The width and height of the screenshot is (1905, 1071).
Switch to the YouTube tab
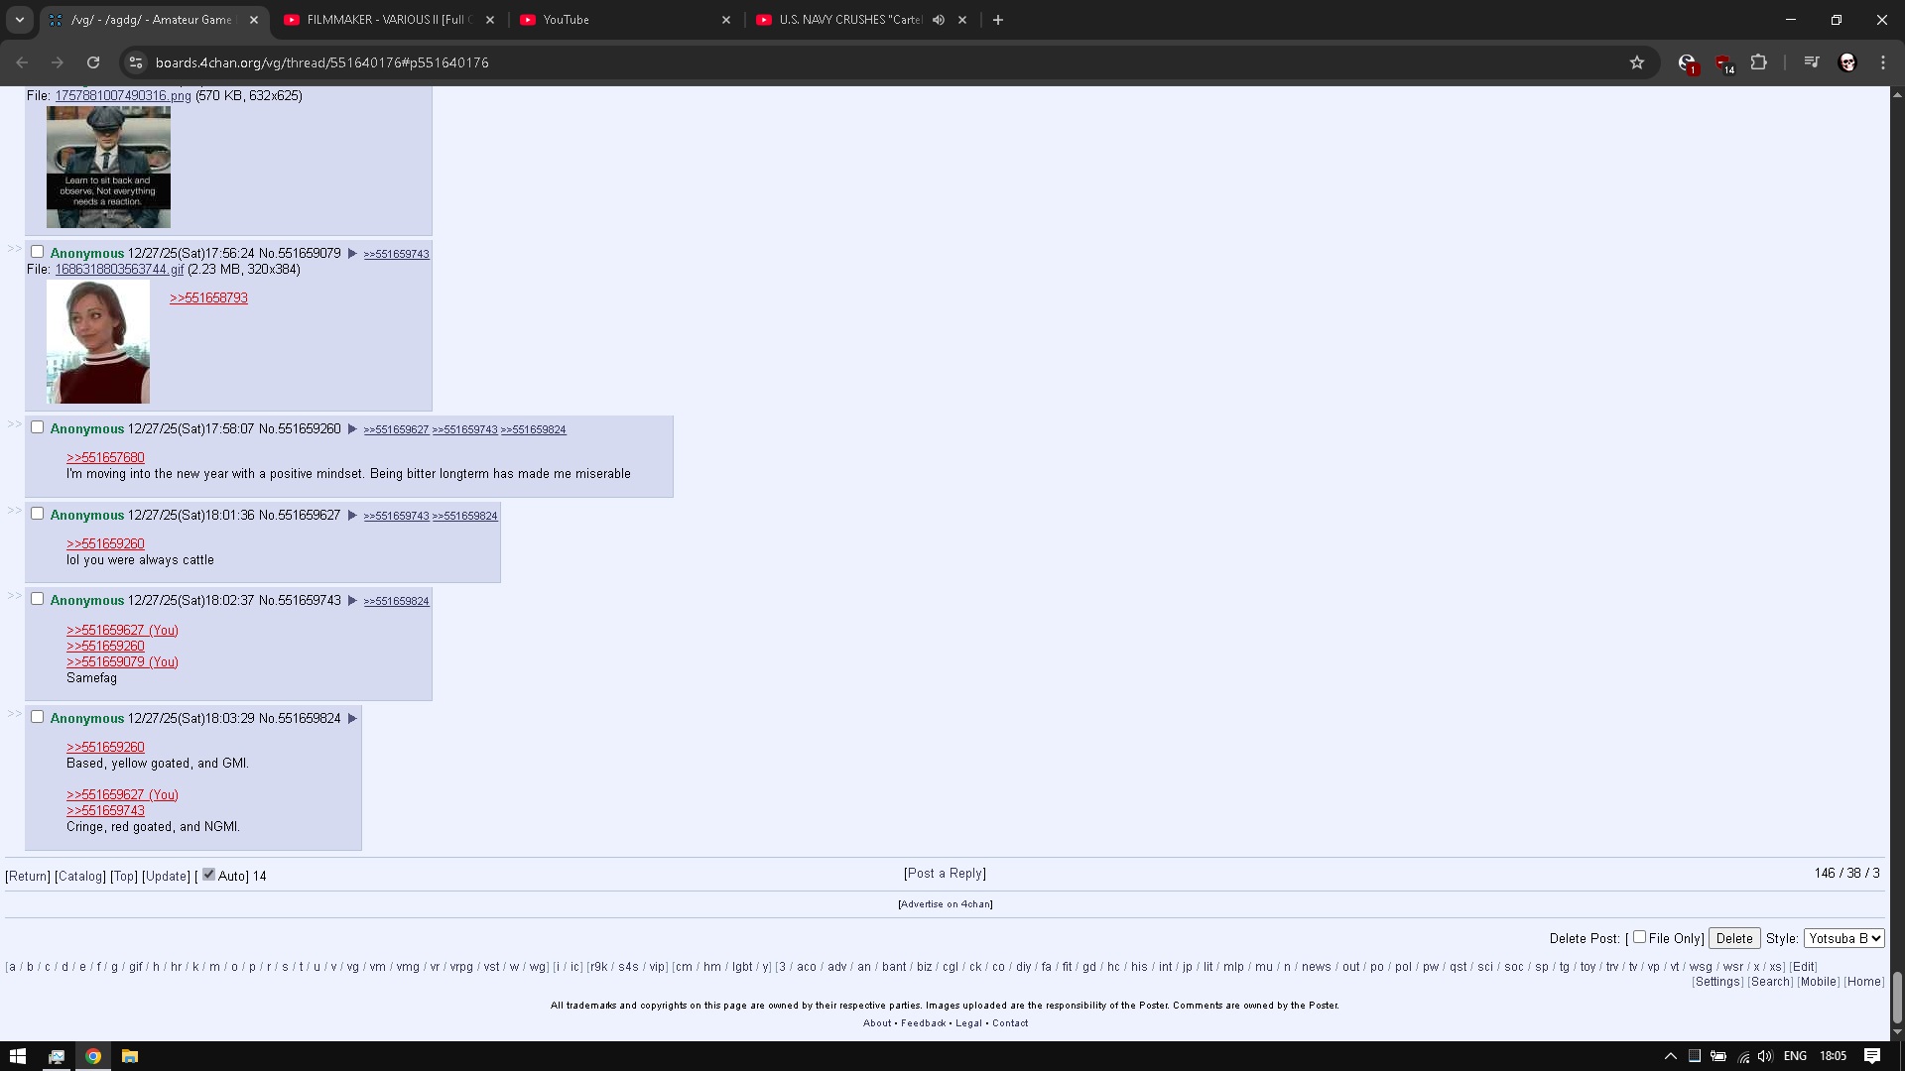tap(615, 20)
